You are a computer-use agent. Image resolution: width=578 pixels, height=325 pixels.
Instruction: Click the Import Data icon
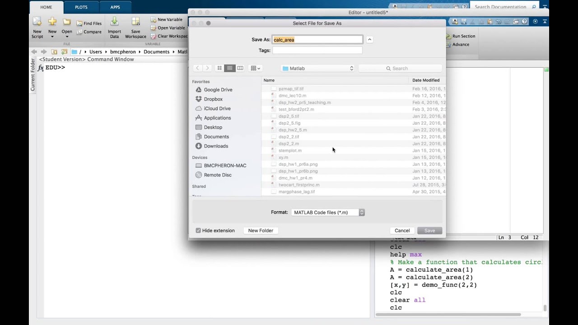(x=114, y=22)
